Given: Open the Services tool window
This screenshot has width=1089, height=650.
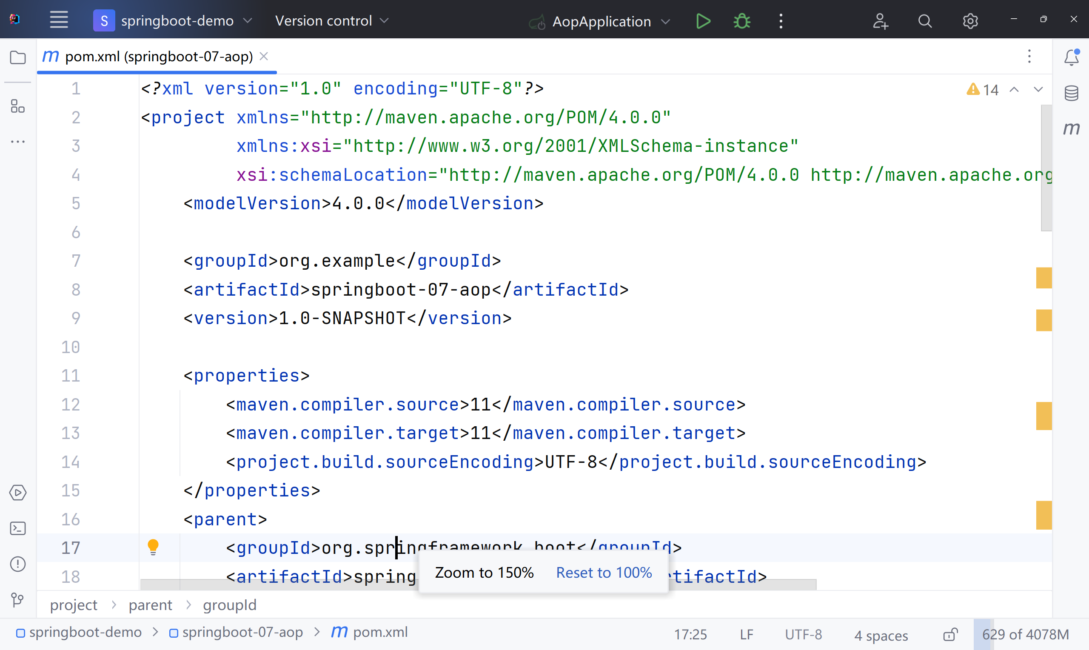Looking at the screenshot, I should (17, 493).
